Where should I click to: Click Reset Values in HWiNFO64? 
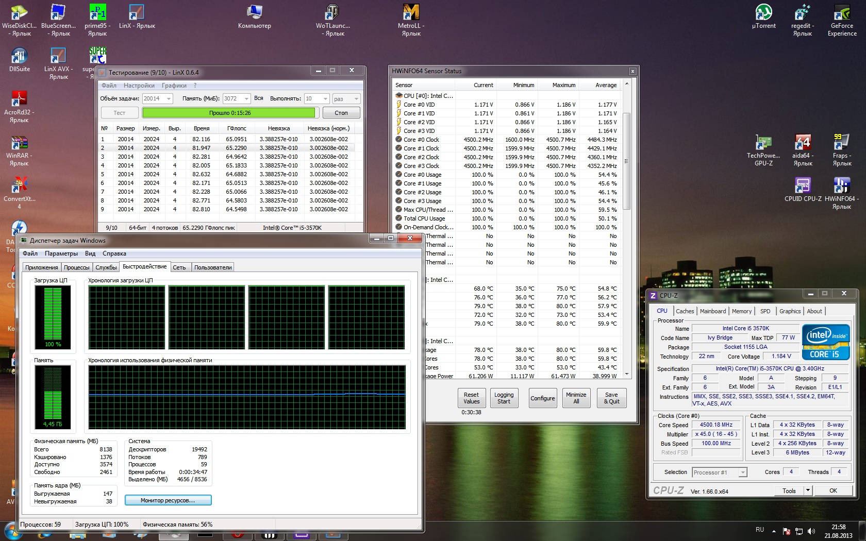click(x=471, y=398)
